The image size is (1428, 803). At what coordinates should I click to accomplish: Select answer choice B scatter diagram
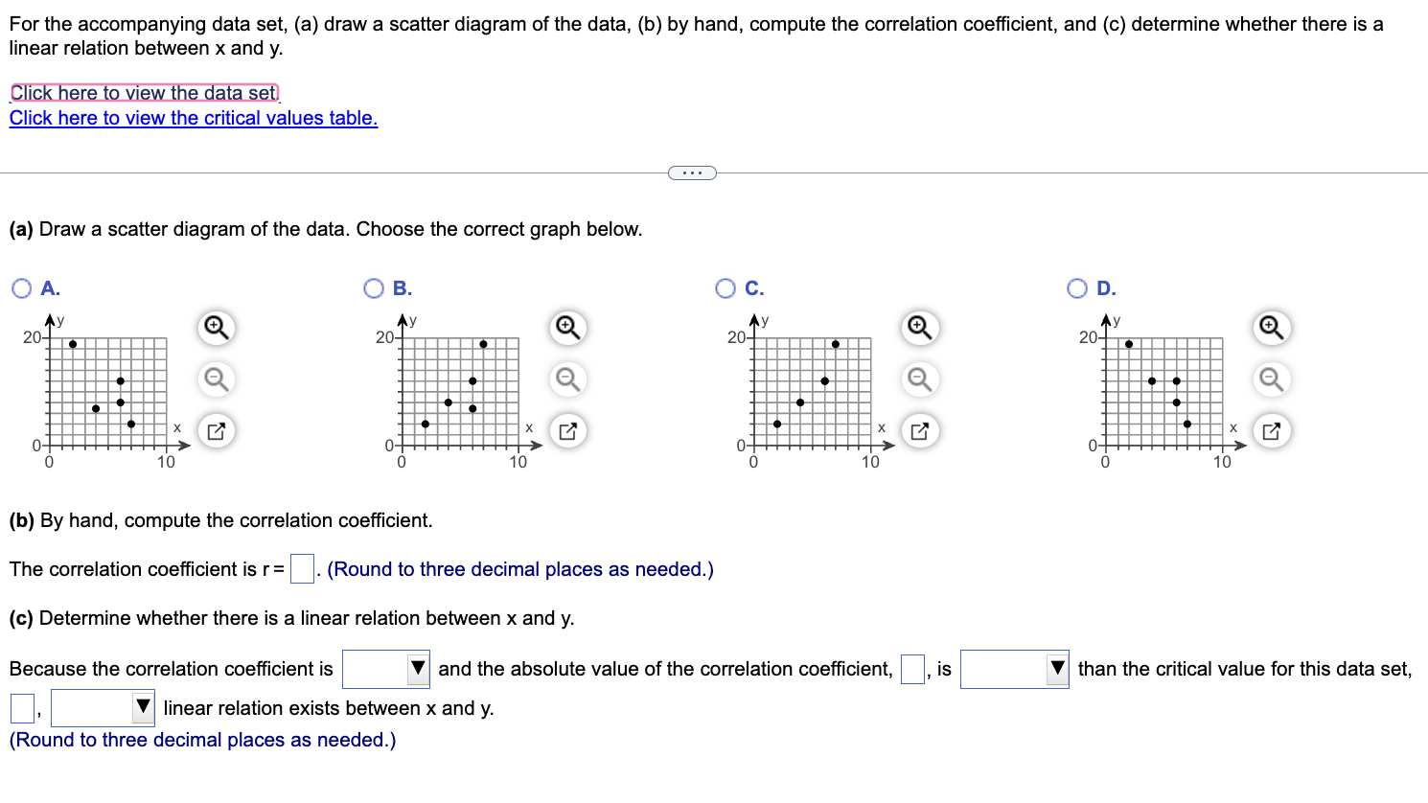pyautogui.click(x=372, y=287)
